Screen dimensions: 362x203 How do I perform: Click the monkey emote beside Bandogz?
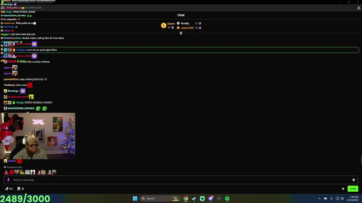coord(23,91)
